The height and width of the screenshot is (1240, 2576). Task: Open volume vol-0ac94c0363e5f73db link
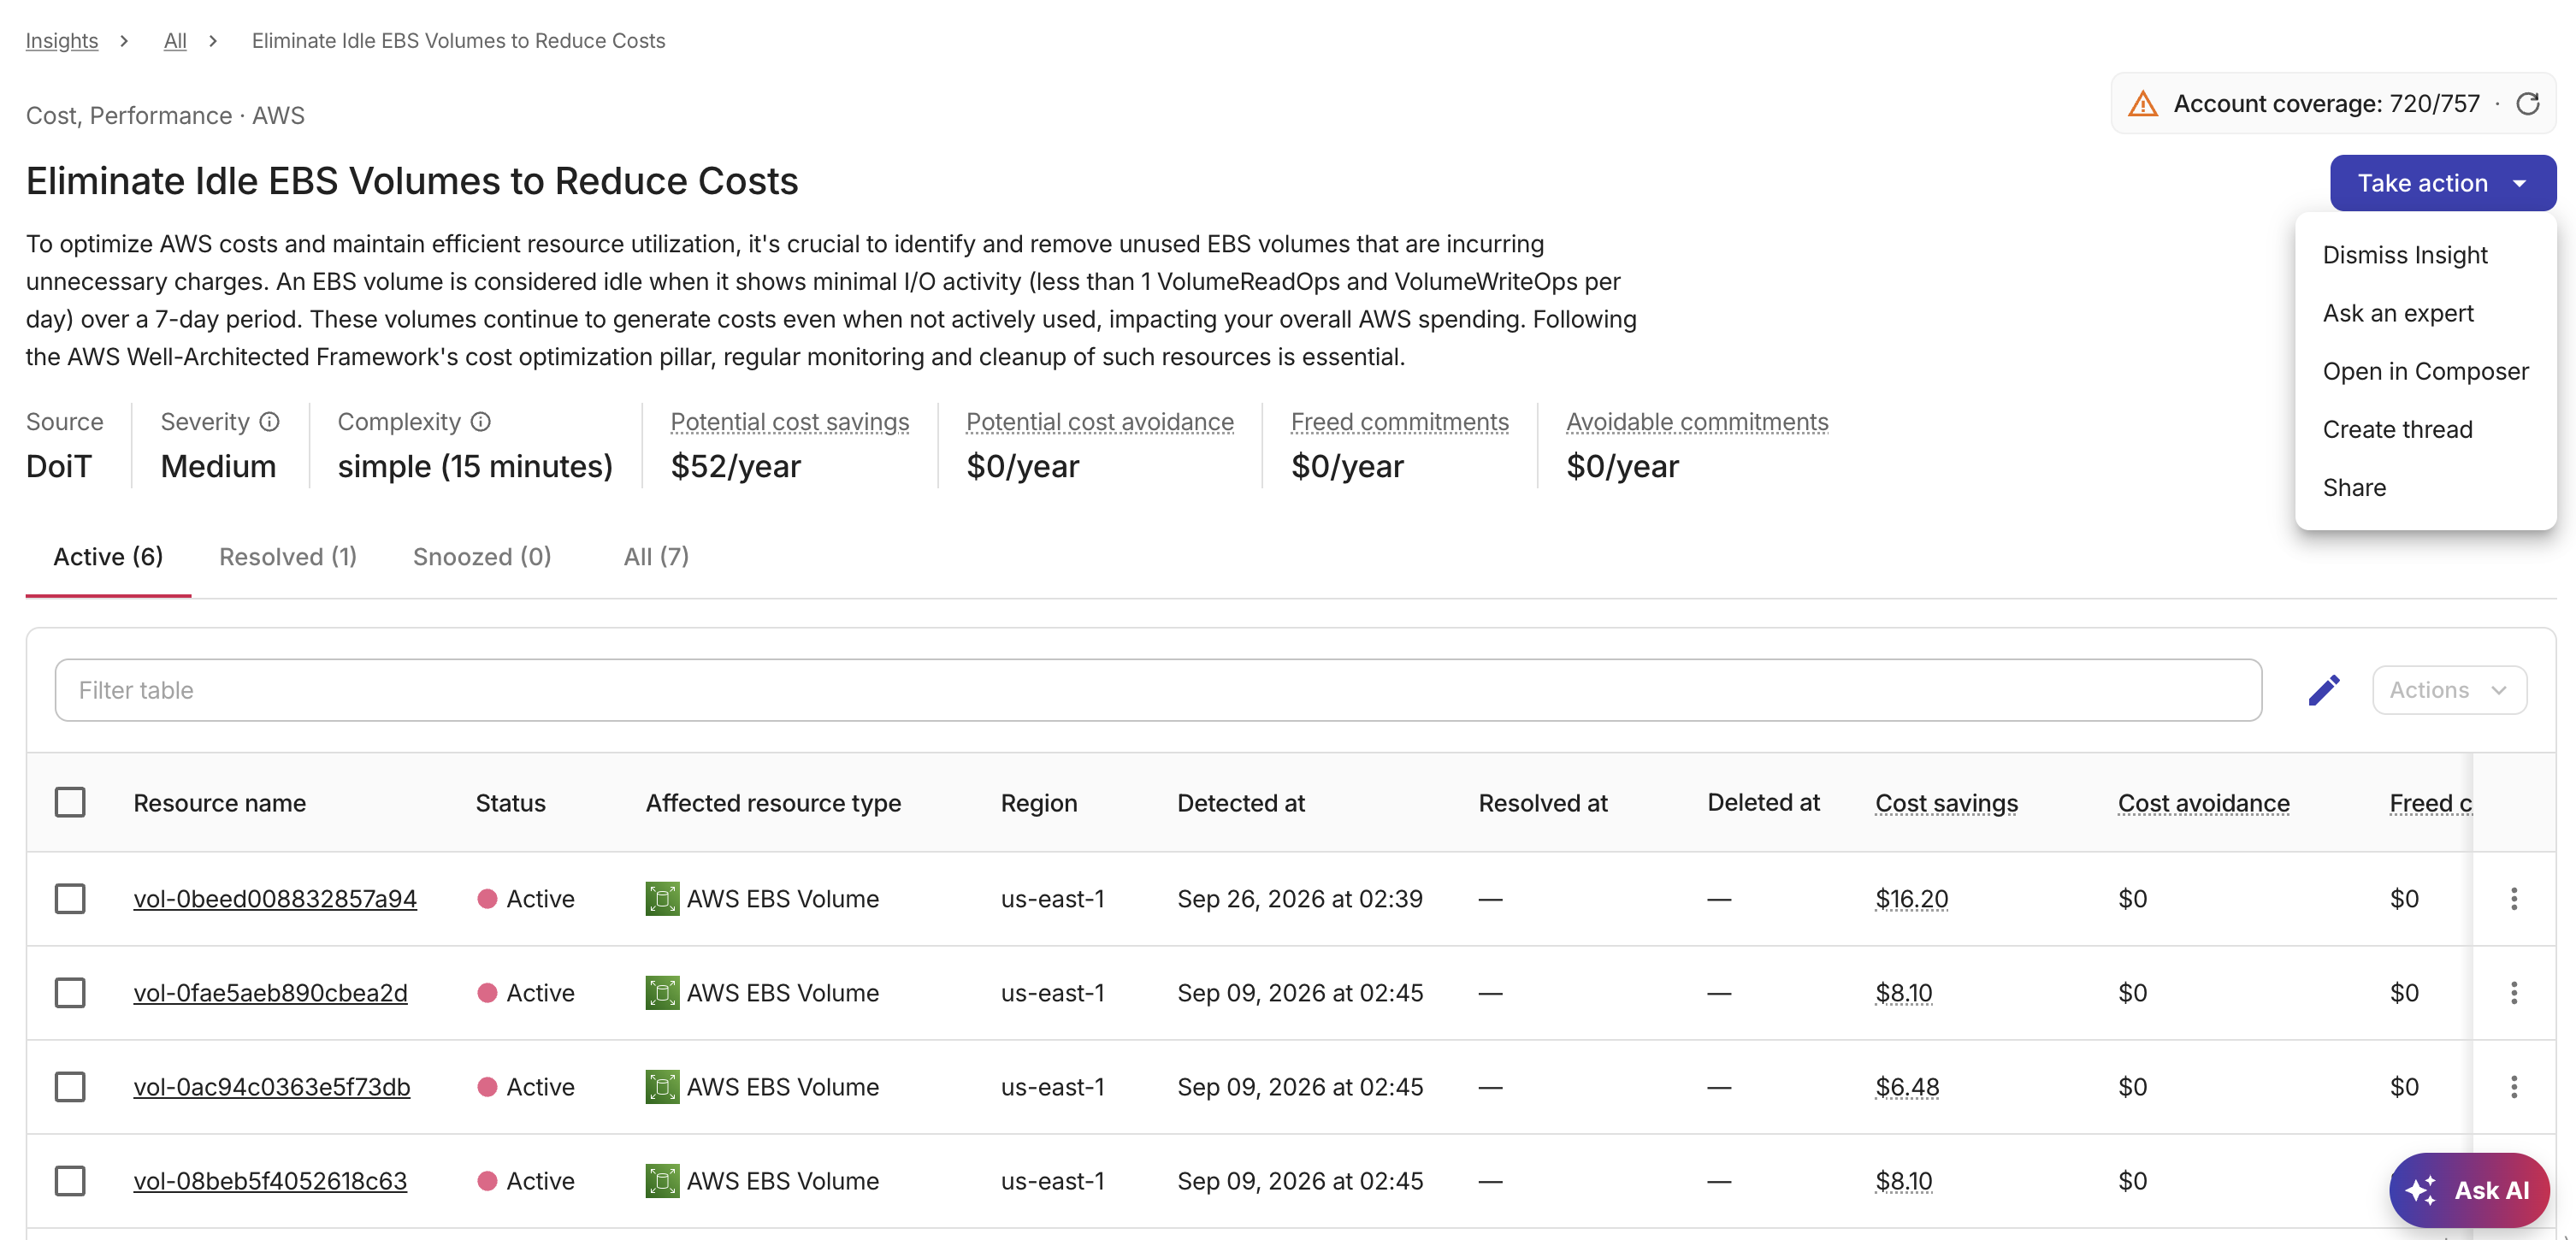pyautogui.click(x=272, y=1087)
